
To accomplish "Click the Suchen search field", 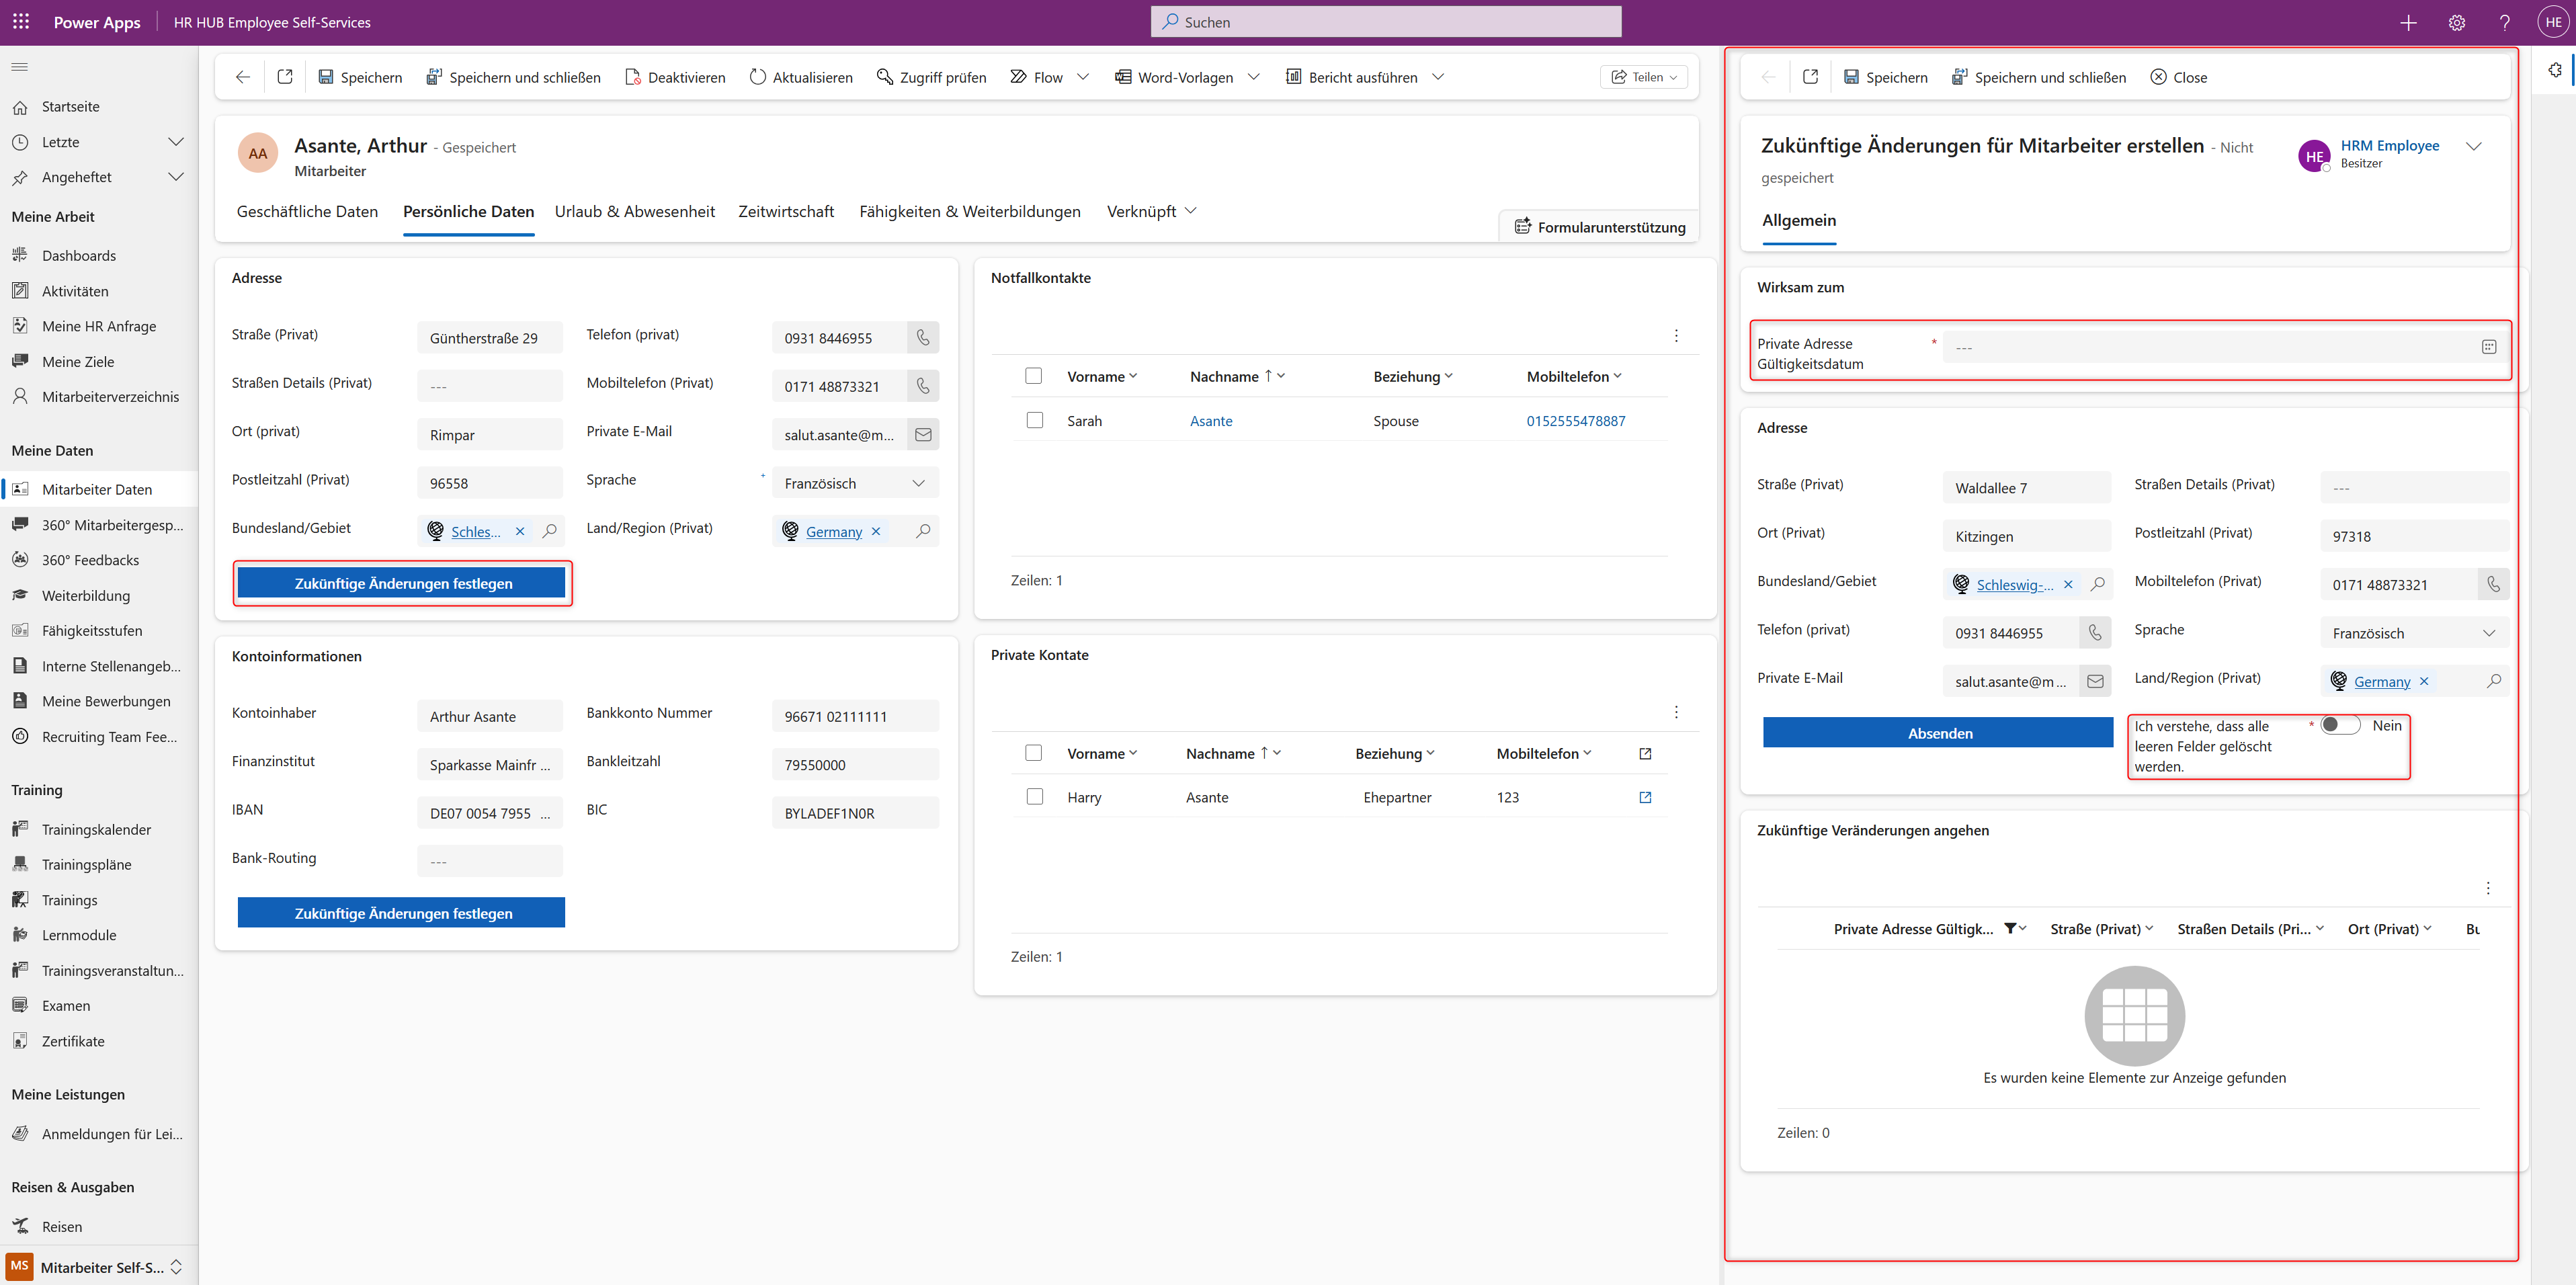I will pos(1385,22).
